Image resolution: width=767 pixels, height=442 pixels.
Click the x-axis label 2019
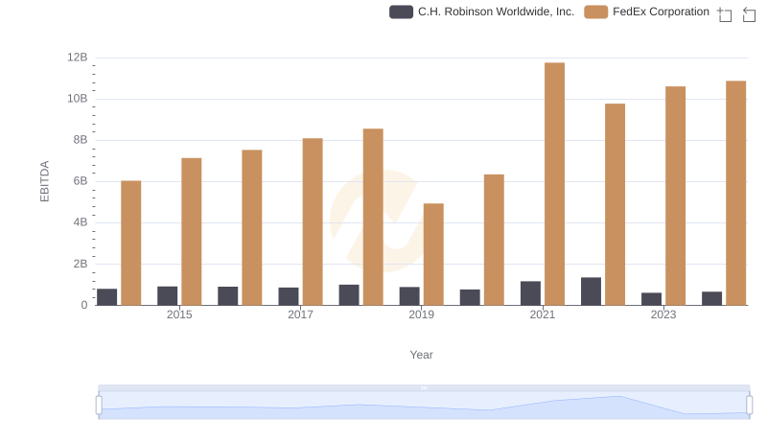click(421, 314)
